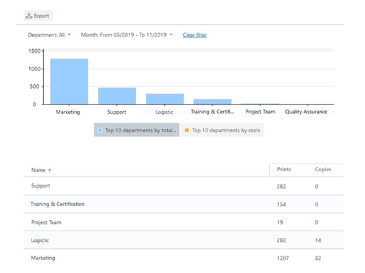Select the Marketing row name
The image size is (365, 273).
(43, 258)
